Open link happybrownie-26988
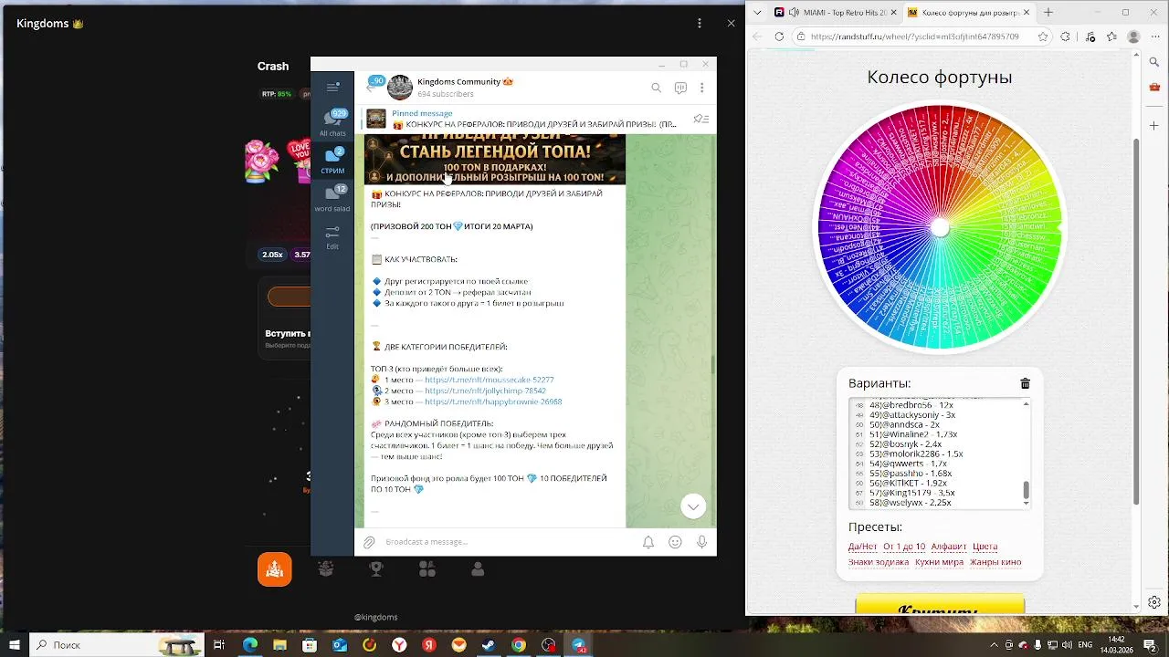Screen dimensions: 1169x657 click(493, 401)
